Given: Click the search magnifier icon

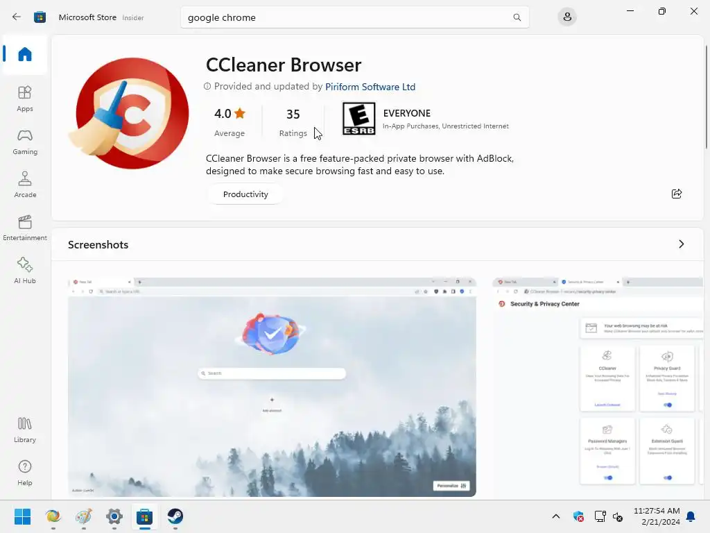Looking at the screenshot, I should click(x=517, y=17).
